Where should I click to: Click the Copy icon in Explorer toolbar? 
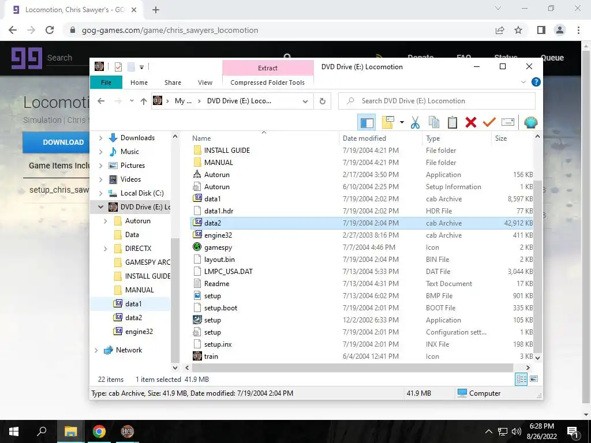[x=434, y=122]
